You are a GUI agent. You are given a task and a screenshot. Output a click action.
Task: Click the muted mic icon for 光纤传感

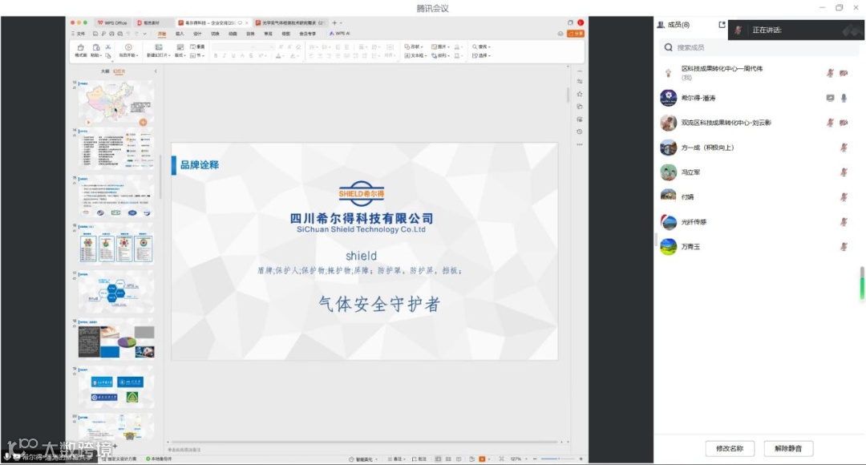click(844, 222)
